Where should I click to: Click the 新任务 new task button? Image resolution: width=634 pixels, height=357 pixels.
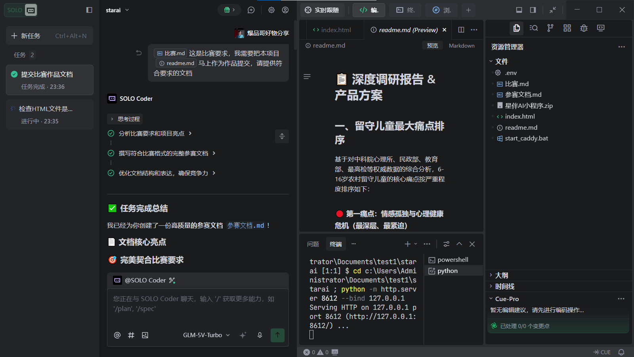tap(50, 36)
